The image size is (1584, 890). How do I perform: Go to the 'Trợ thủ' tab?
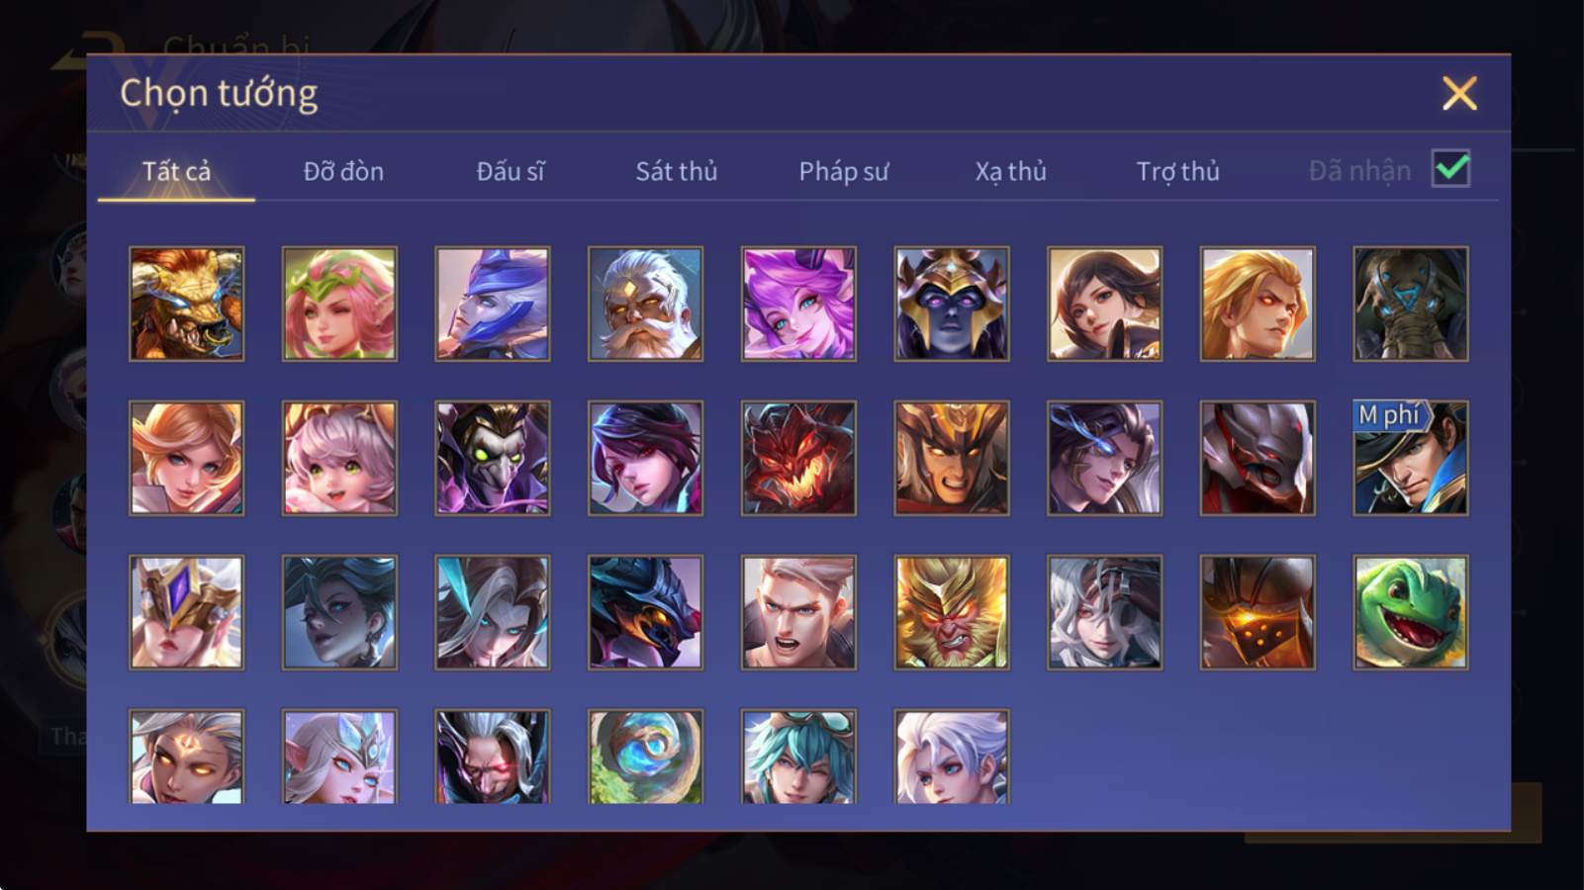coord(1177,171)
